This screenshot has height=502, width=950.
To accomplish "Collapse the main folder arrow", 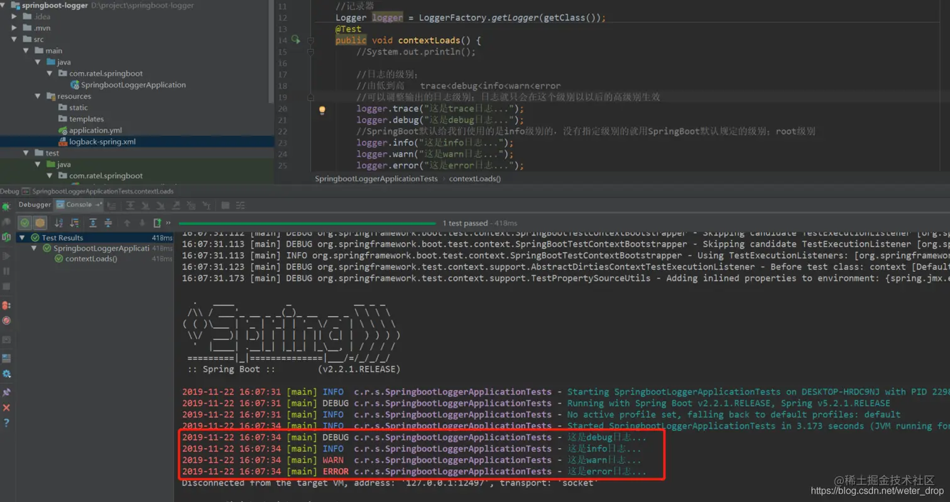I will coord(26,50).
